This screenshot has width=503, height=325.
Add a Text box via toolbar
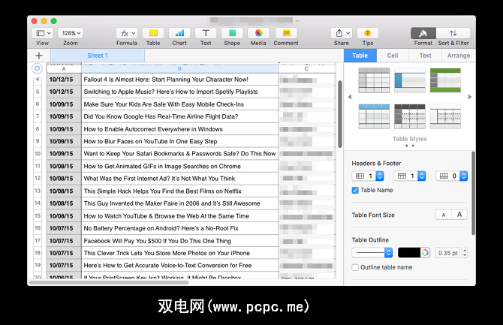206,33
